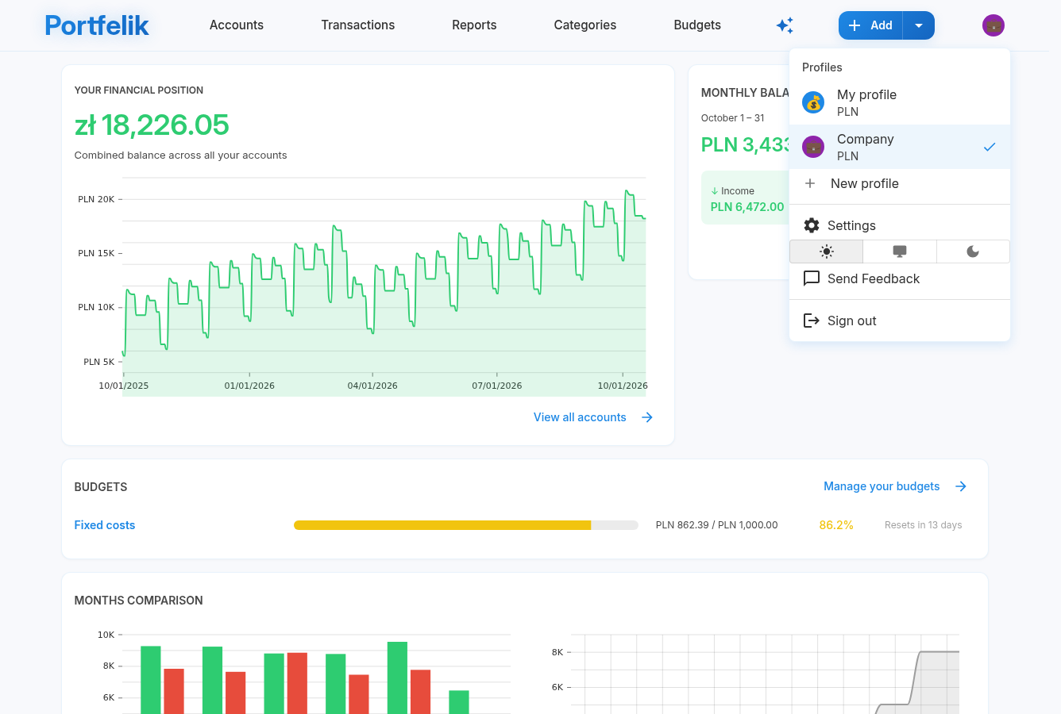The image size is (1061, 714).
Task: Sign out of the account
Action: (900, 321)
